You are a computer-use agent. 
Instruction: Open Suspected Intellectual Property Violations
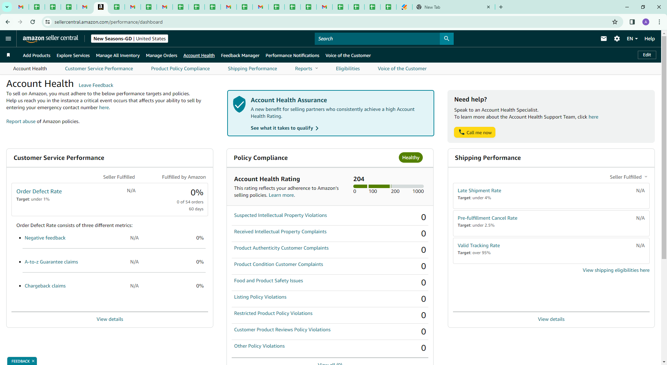(x=280, y=215)
